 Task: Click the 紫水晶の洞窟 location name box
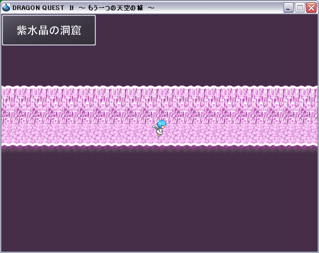tap(49, 30)
